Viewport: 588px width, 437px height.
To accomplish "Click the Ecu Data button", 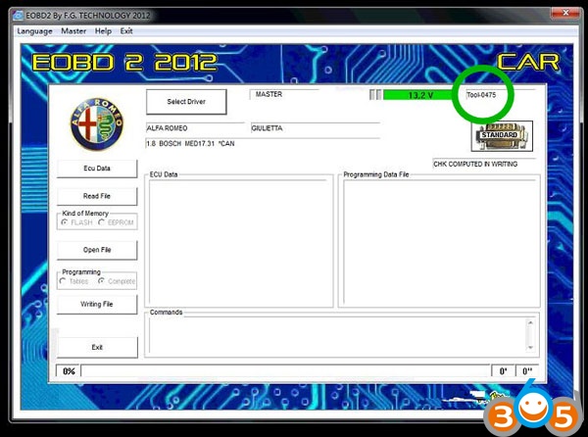I will 97,169.
